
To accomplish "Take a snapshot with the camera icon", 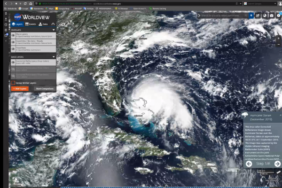I will [x=272, y=16].
